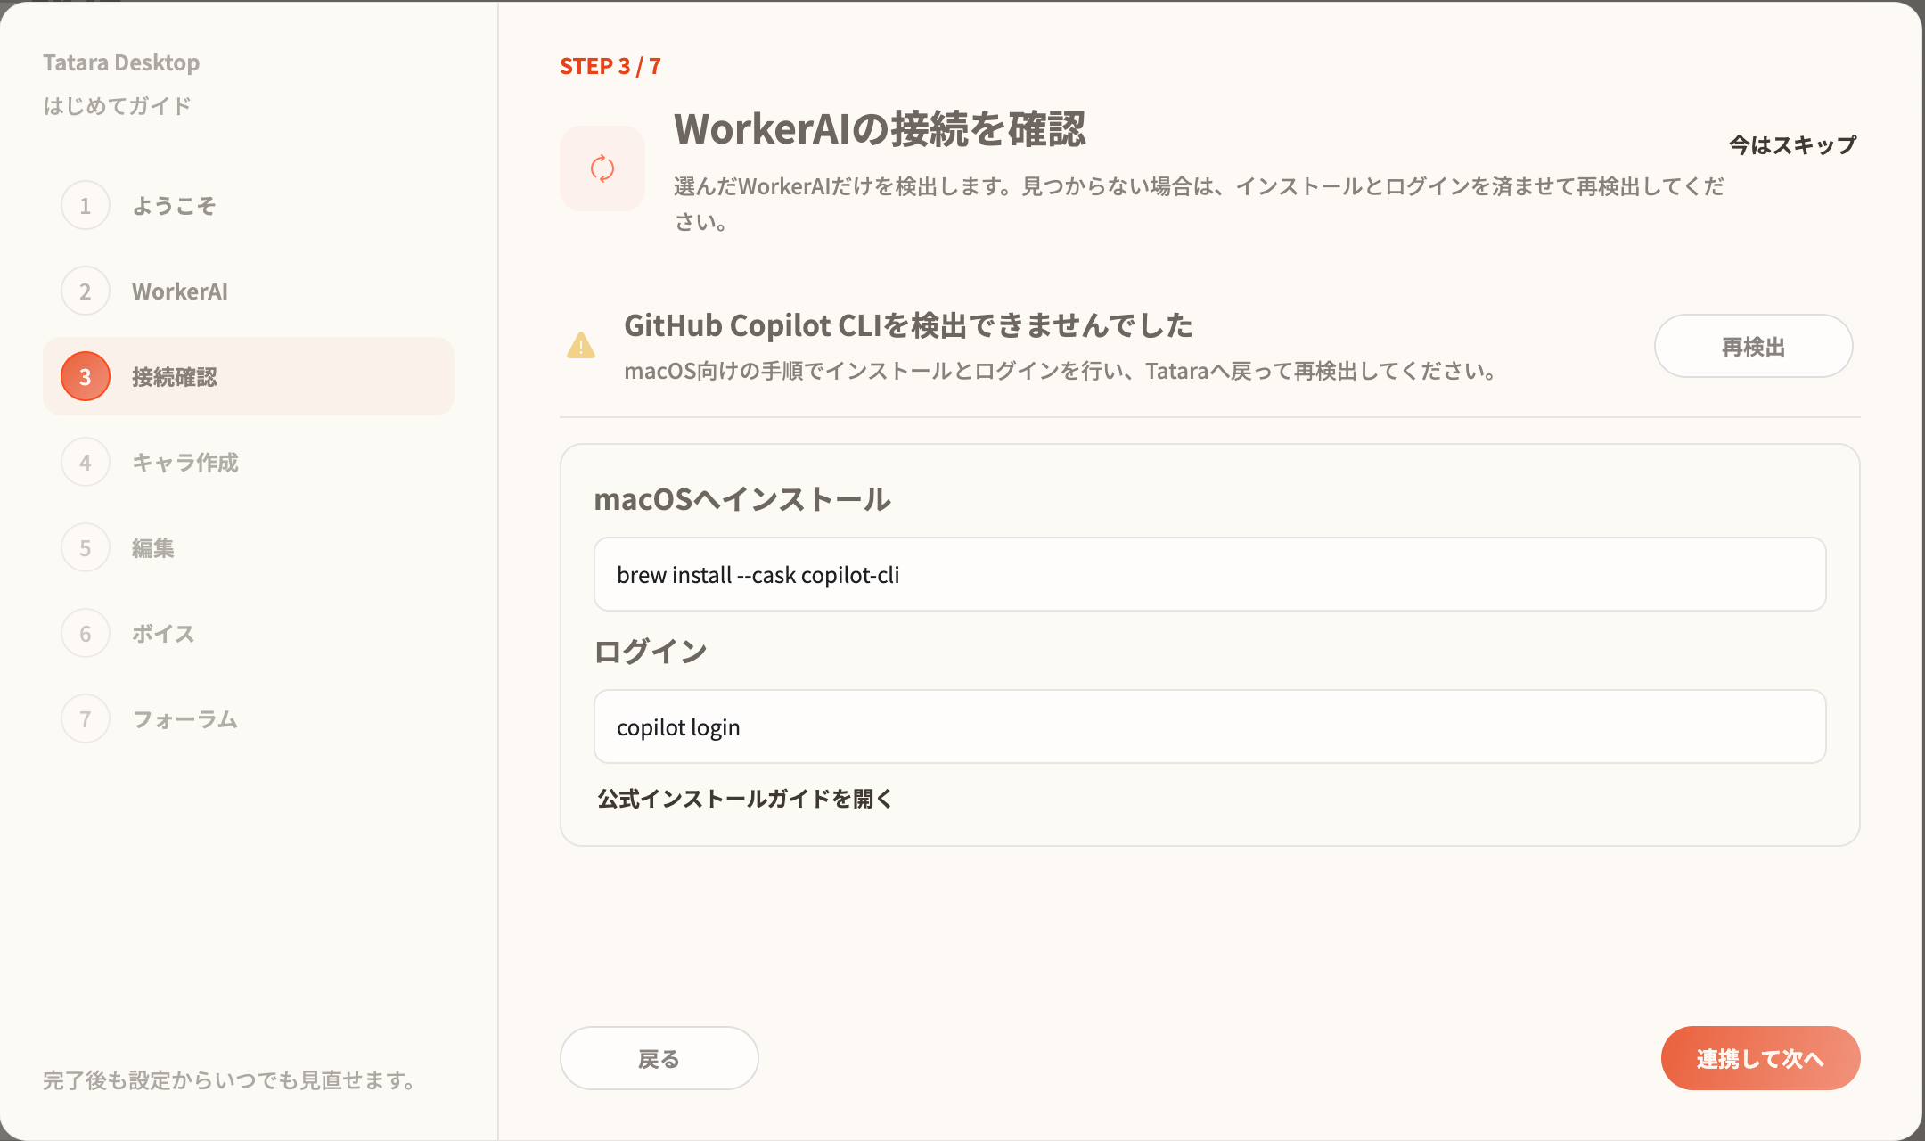The width and height of the screenshot is (1925, 1141).
Task: Click the ログイン section title
Action: tap(651, 652)
